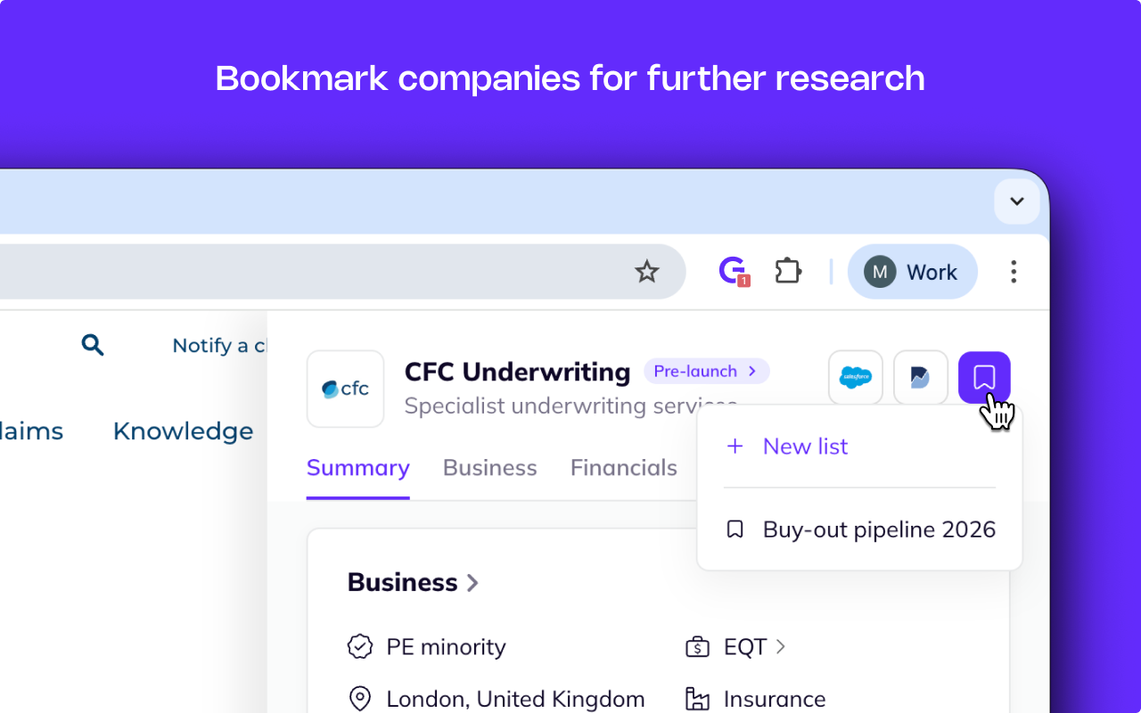The height and width of the screenshot is (713, 1141).
Task: Click the London, United Kingdom text
Action: click(515, 700)
